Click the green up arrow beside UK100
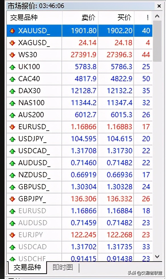 pos(12,67)
